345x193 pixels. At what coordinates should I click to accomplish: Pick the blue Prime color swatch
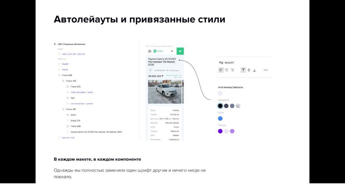click(220, 119)
